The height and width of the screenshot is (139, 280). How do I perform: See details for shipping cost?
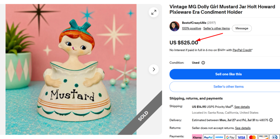click(x=242, y=107)
